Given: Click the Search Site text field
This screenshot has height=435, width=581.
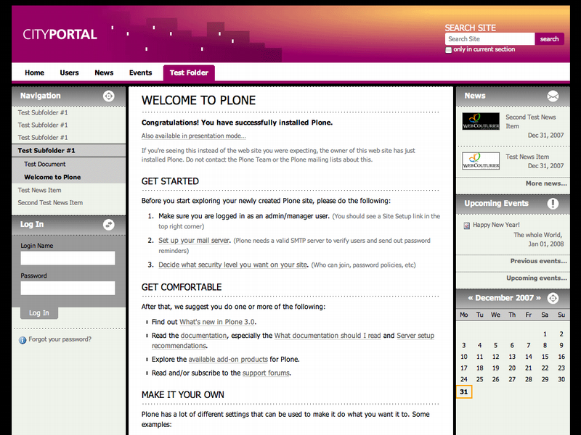Looking at the screenshot, I should tap(489, 39).
